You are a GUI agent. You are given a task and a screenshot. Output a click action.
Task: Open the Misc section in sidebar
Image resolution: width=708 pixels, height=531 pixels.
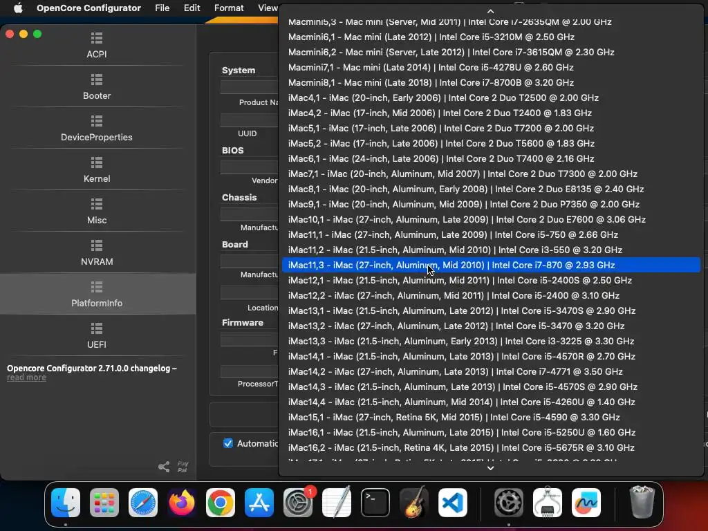[x=97, y=212]
